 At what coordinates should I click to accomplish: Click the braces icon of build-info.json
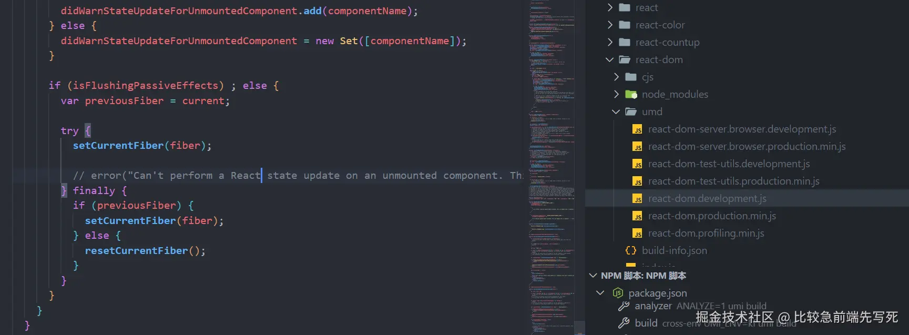tap(631, 250)
